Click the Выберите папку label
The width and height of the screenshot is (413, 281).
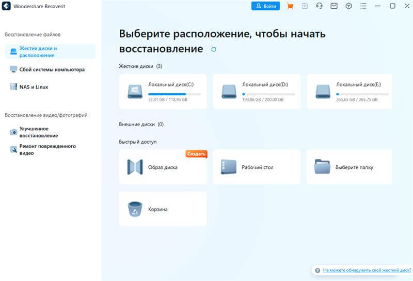tap(354, 167)
